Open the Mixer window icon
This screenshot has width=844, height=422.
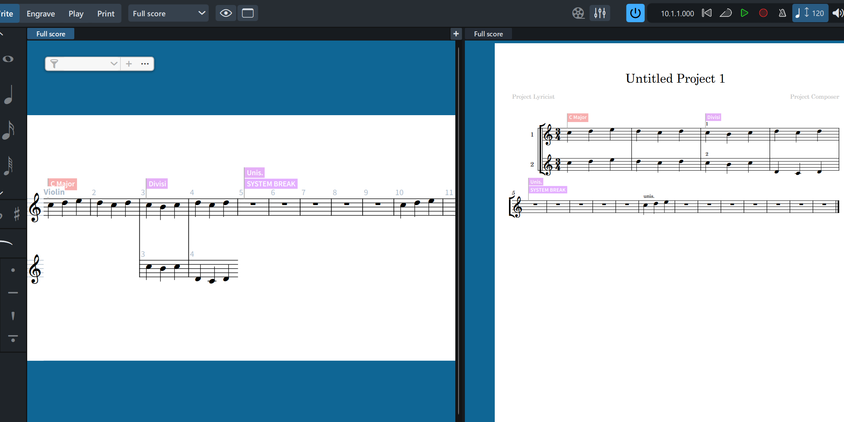[600, 13]
